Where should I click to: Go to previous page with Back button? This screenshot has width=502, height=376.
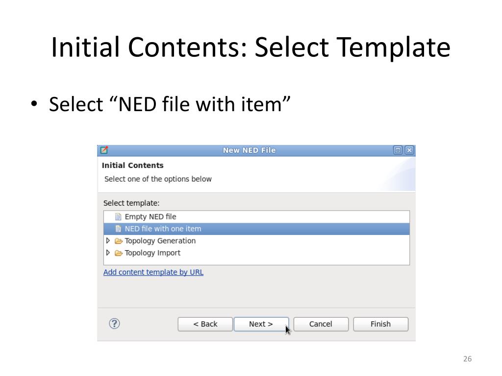[205, 324]
